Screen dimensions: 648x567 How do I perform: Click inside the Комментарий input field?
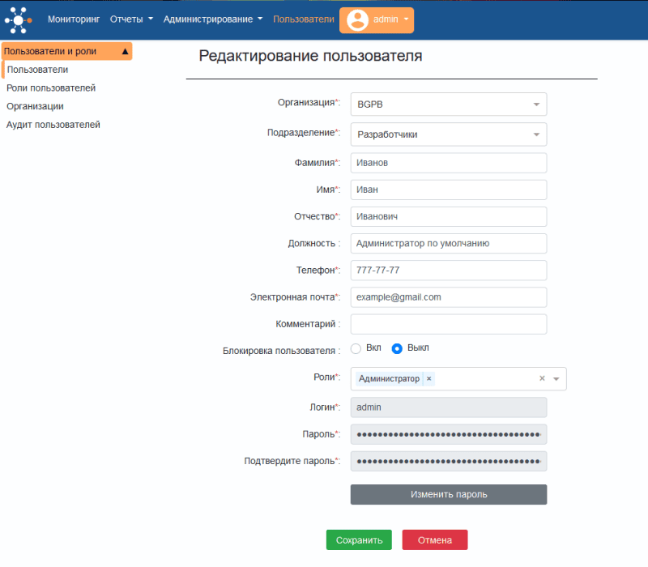coord(448,323)
